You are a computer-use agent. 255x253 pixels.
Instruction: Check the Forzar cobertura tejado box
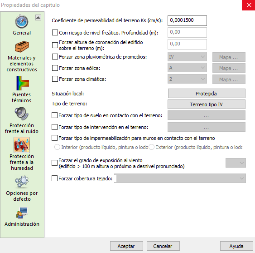click(x=54, y=179)
